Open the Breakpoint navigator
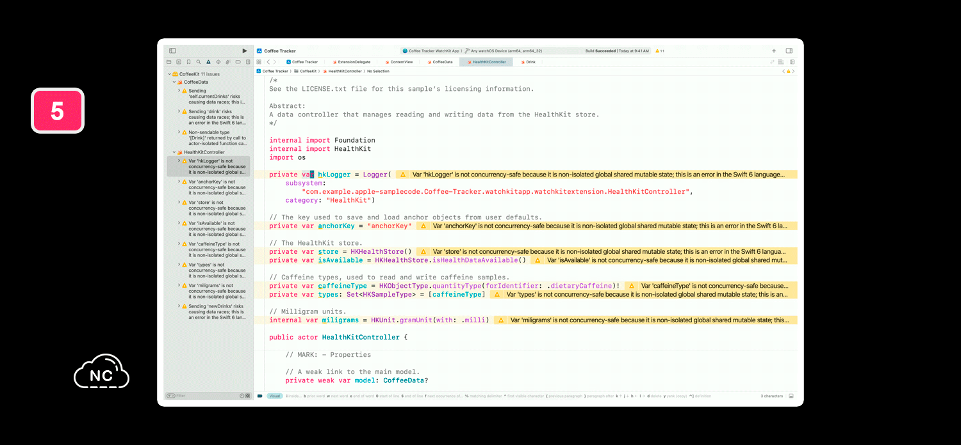Viewport: 961px width, 445px height. (238, 62)
